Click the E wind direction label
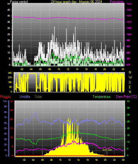138x164 pixels. (x=130, y=87)
